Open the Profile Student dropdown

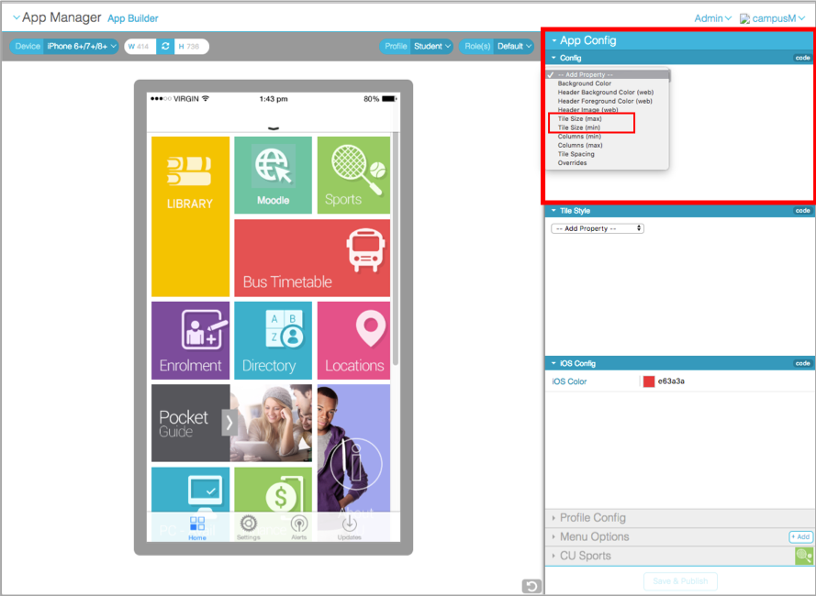pyautogui.click(x=431, y=46)
